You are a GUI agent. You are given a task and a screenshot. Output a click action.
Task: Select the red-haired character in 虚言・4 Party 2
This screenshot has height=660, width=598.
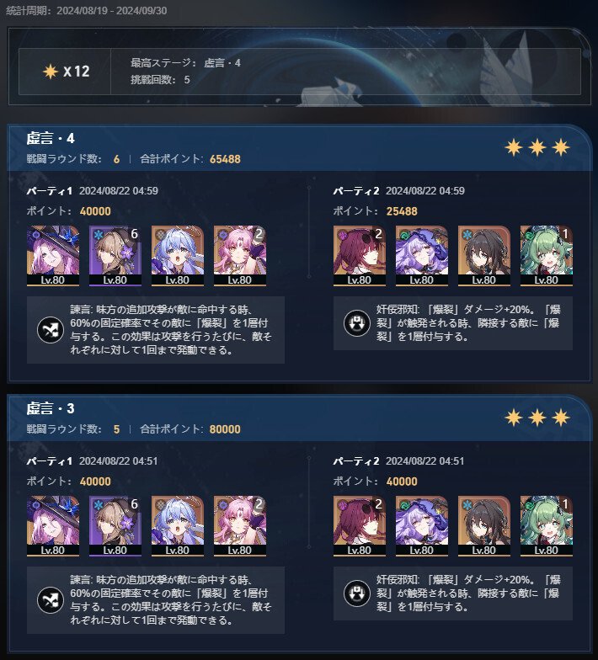pos(360,256)
